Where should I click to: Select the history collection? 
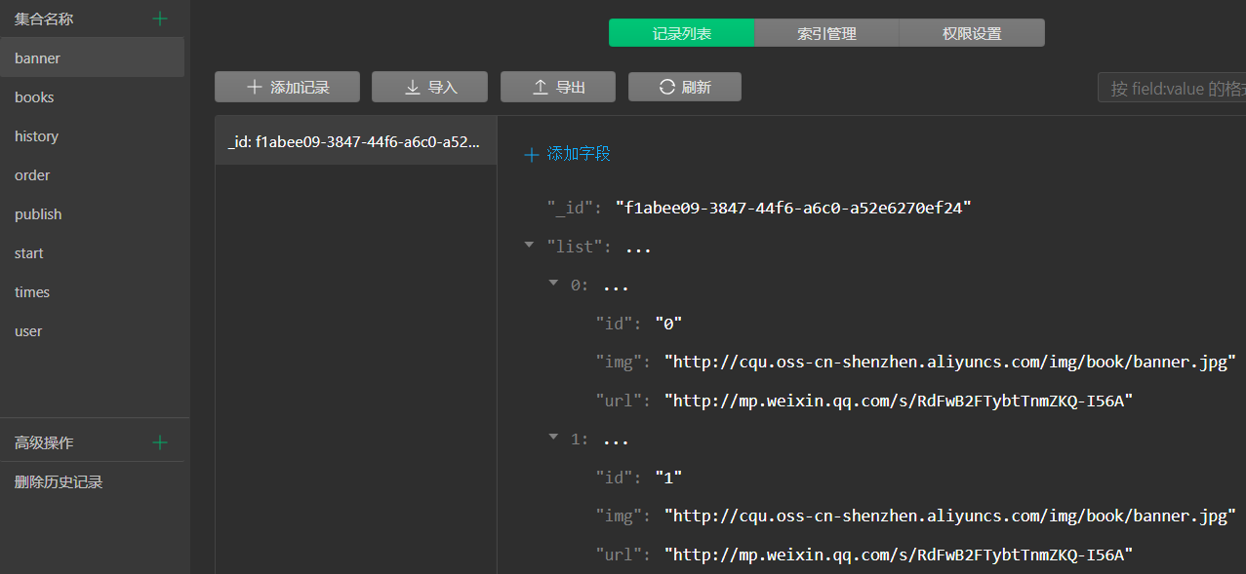click(x=92, y=135)
